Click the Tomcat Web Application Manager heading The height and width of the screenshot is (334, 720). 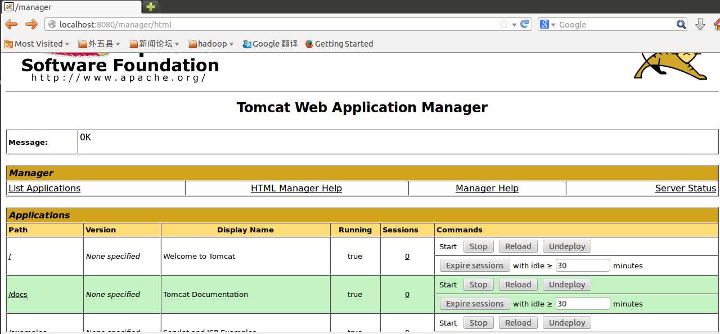(x=362, y=107)
